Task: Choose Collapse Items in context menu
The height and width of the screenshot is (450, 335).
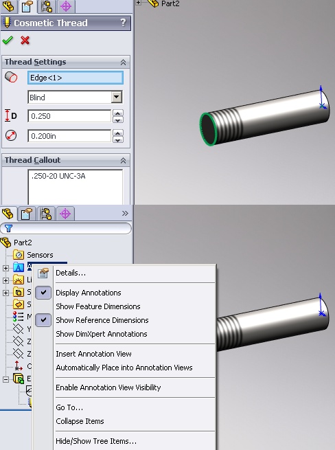Action: (x=80, y=421)
